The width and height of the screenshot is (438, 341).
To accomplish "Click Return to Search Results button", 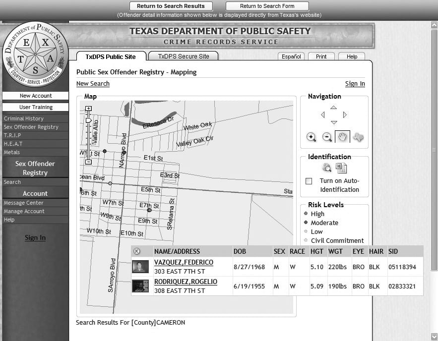I will pyautogui.click(x=171, y=6).
